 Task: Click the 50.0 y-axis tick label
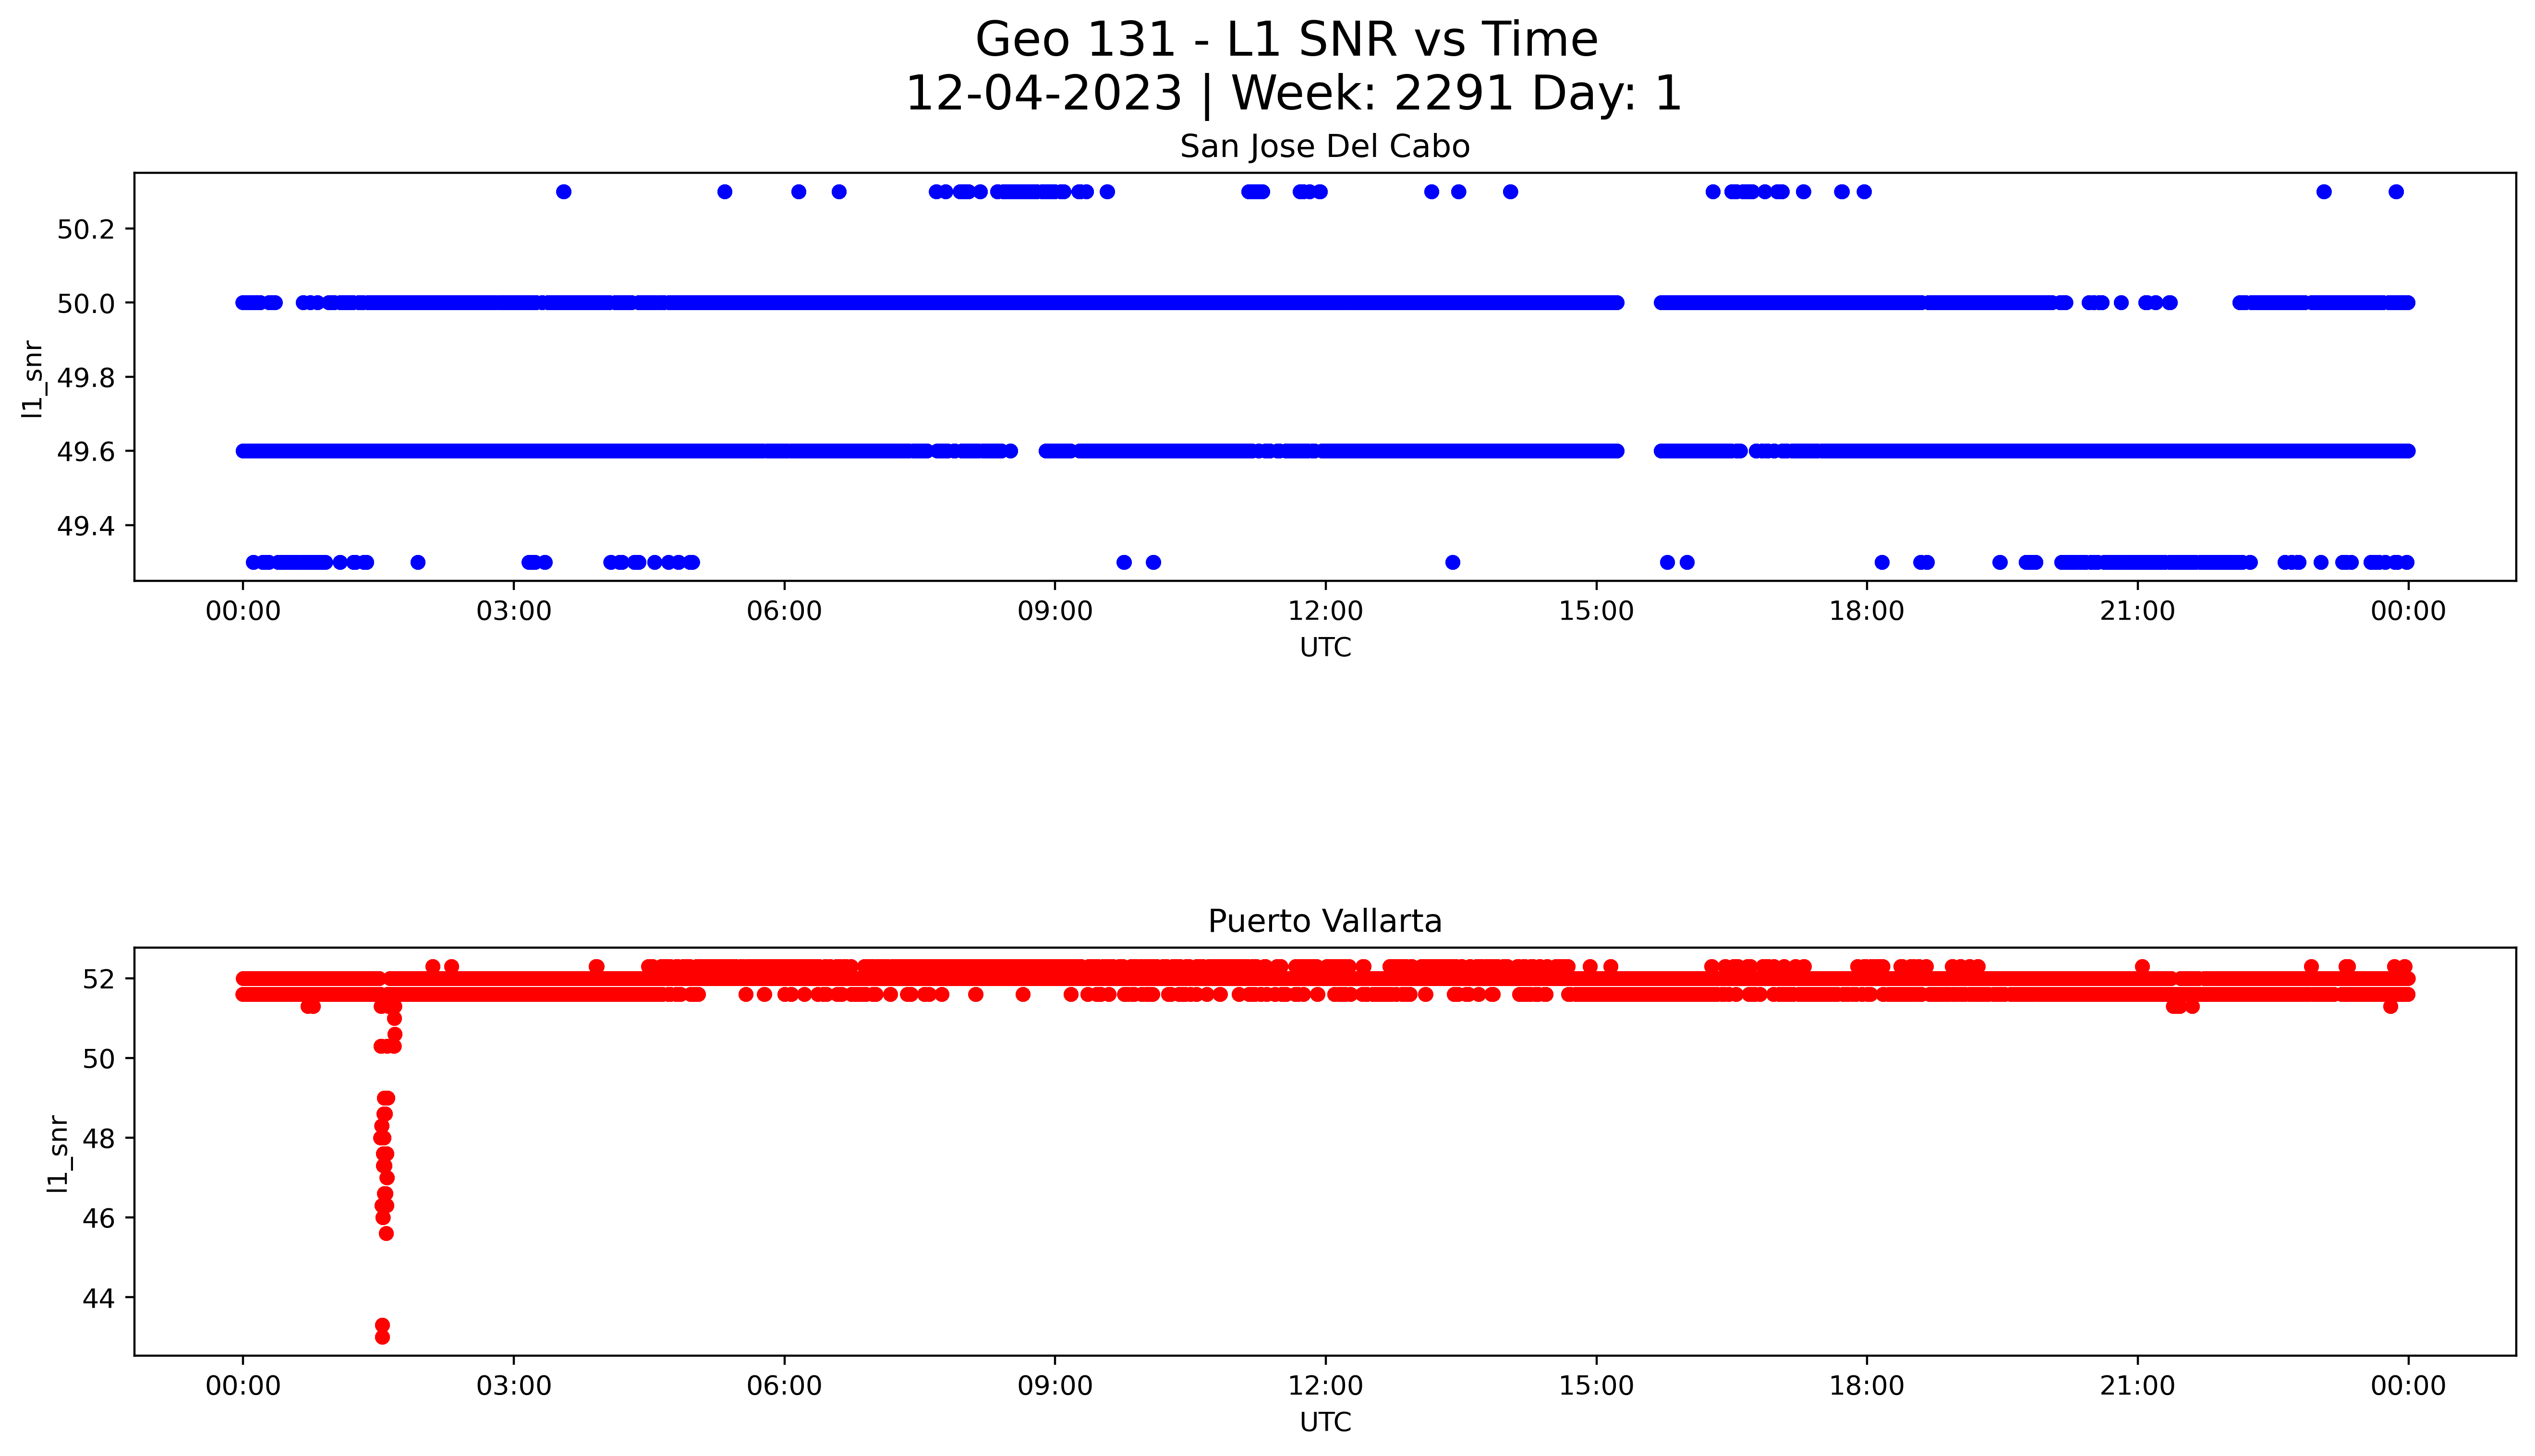(x=86, y=304)
